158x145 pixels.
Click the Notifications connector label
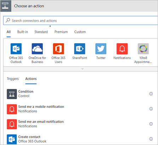point(122,58)
